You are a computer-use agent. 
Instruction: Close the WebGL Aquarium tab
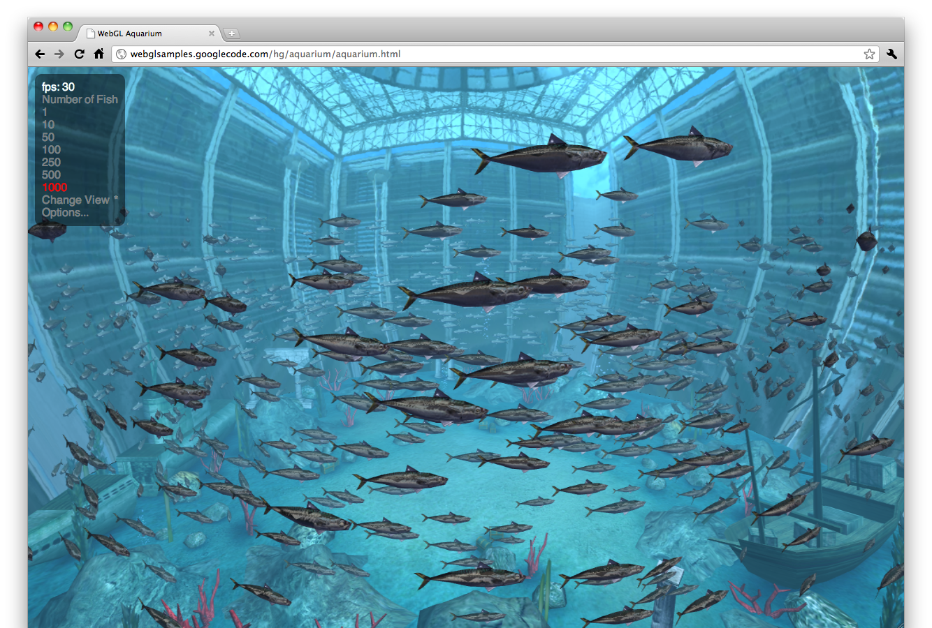(212, 33)
